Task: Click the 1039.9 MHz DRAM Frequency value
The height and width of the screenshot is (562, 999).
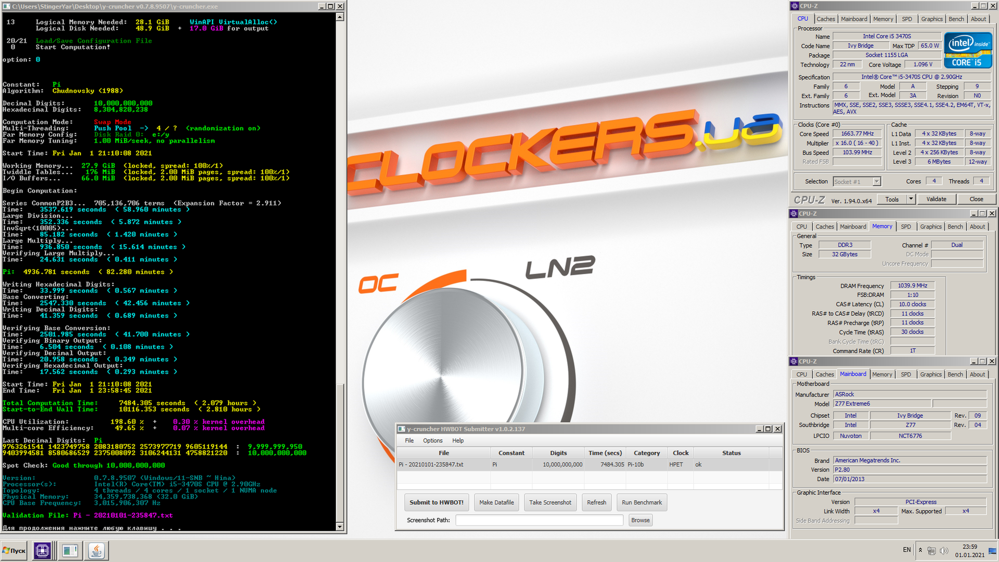Action: 912,286
